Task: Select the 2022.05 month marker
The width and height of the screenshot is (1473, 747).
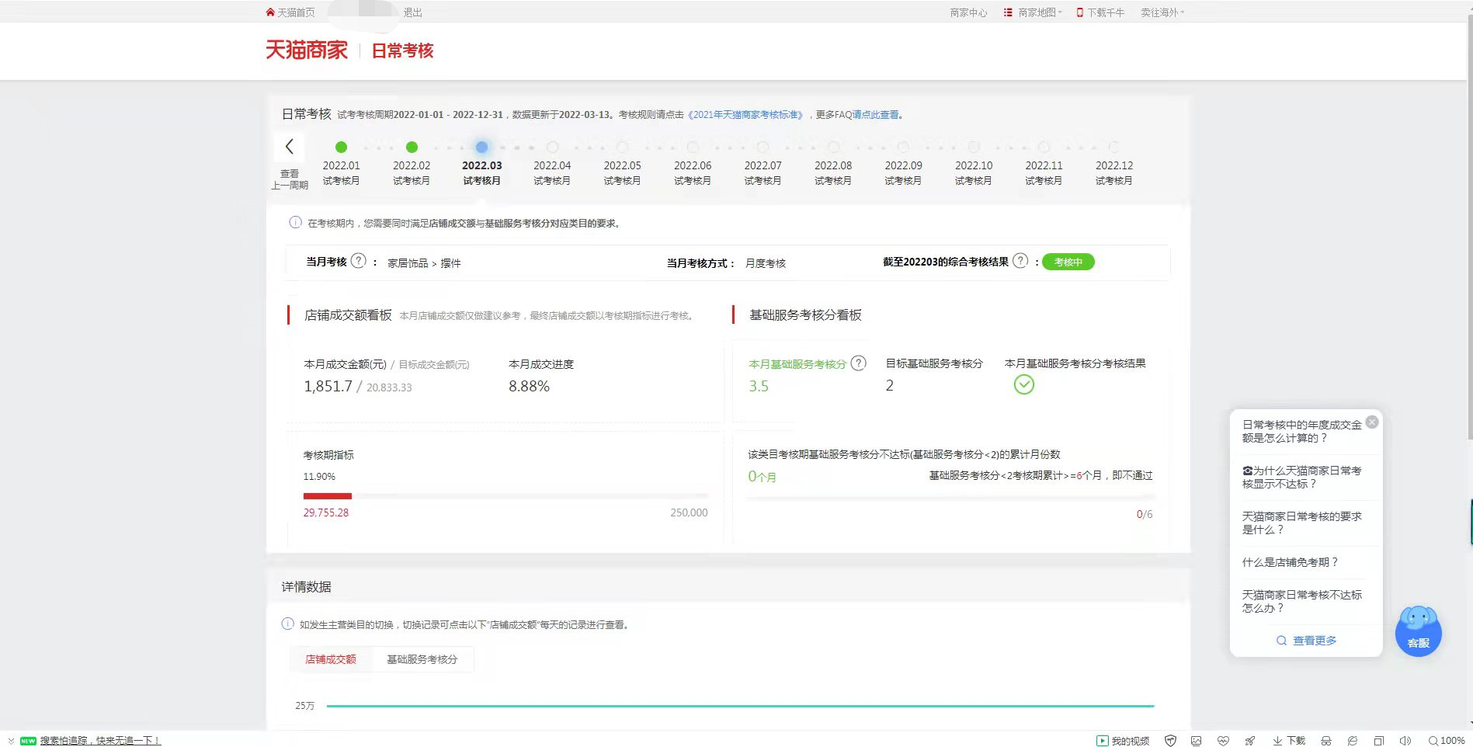Action: point(622,147)
